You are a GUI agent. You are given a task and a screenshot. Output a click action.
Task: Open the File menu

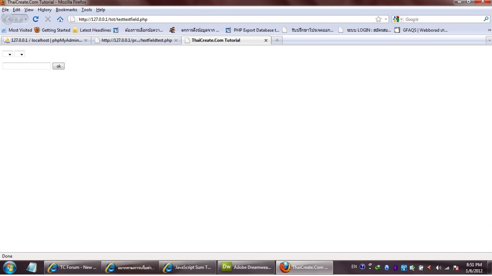(5, 10)
